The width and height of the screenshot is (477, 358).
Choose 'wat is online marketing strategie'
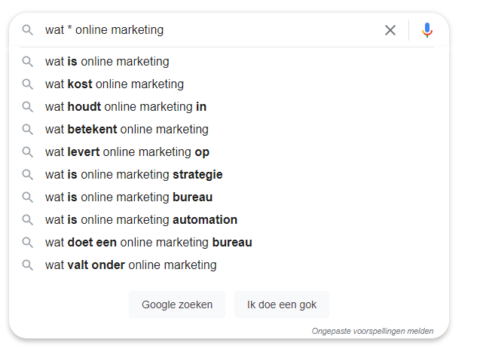coord(133,175)
